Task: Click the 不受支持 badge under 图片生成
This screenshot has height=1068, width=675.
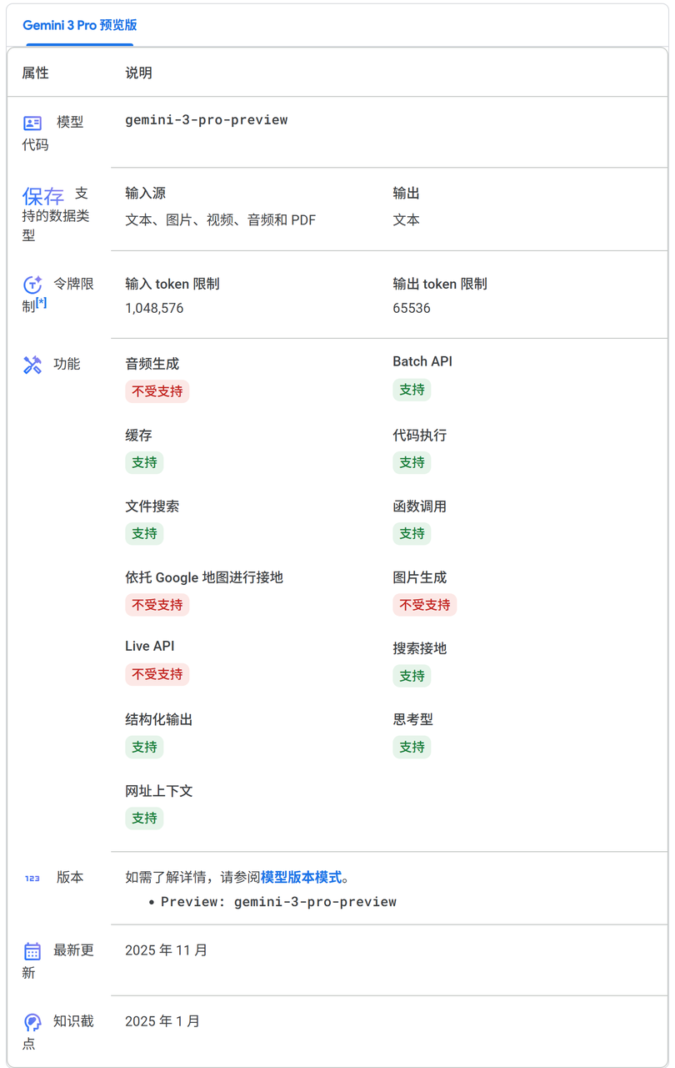Action: point(425,605)
